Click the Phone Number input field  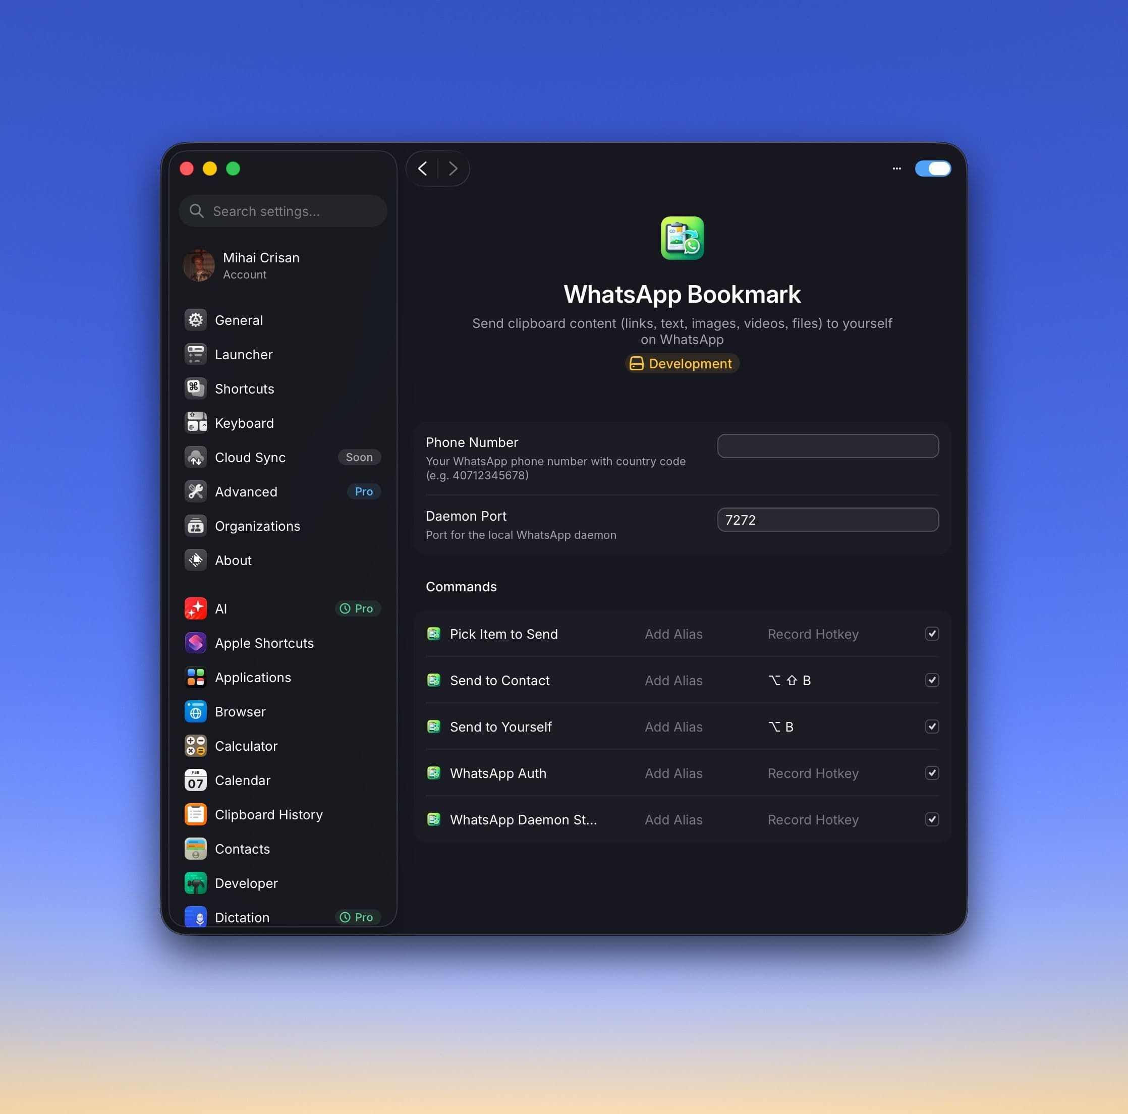tap(828, 446)
